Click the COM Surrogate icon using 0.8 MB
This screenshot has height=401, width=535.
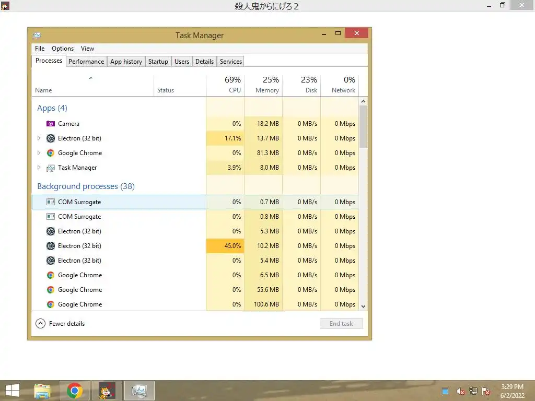(51, 217)
